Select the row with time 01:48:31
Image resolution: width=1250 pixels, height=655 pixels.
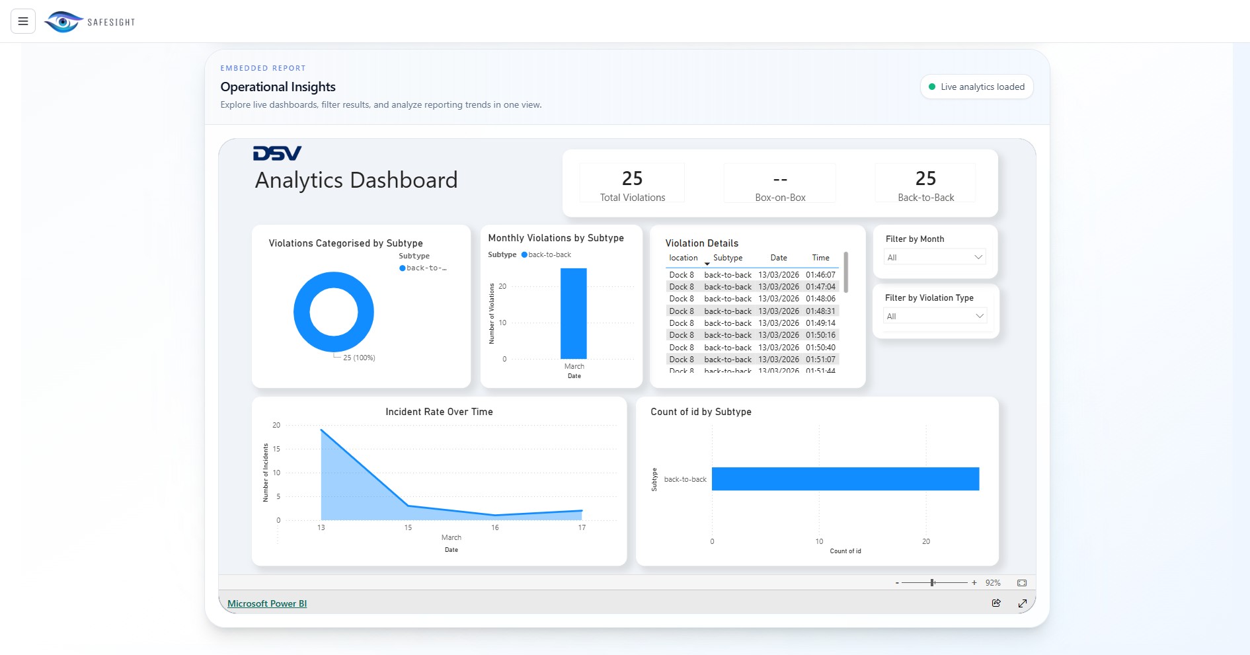[752, 311]
